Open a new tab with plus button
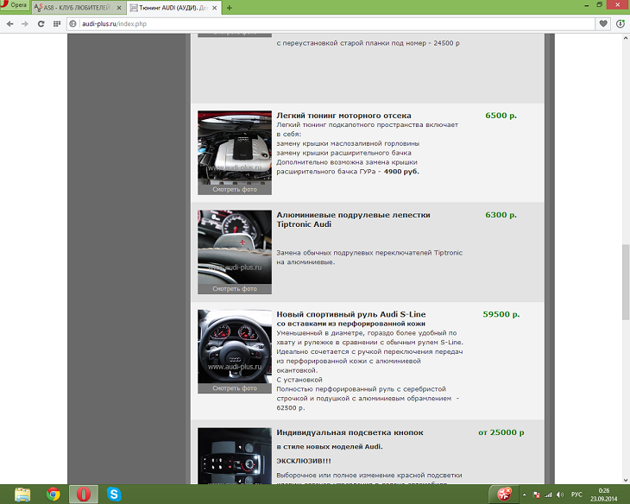Image resolution: width=630 pixels, height=504 pixels. [229, 8]
